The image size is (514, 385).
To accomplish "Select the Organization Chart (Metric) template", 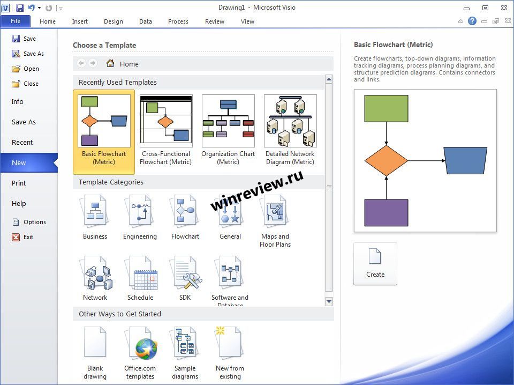I will pos(228,130).
